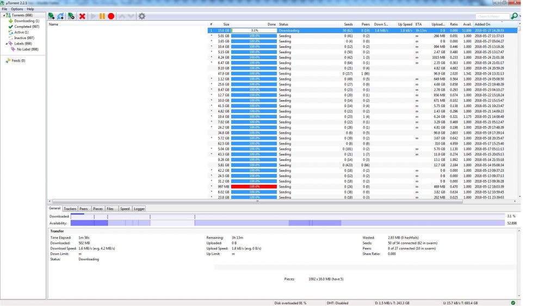
Task: Remove the selected torrent with the red X
Action: click(x=82, y=16)
